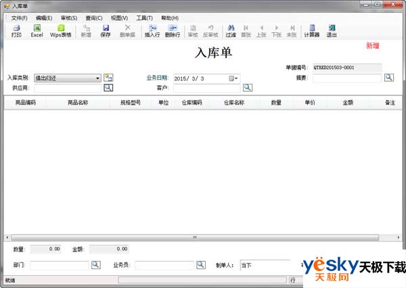Click the 金额 total field 0.00
The height and width of the screenshot is (288, 406).
click(x=109, y=249)
